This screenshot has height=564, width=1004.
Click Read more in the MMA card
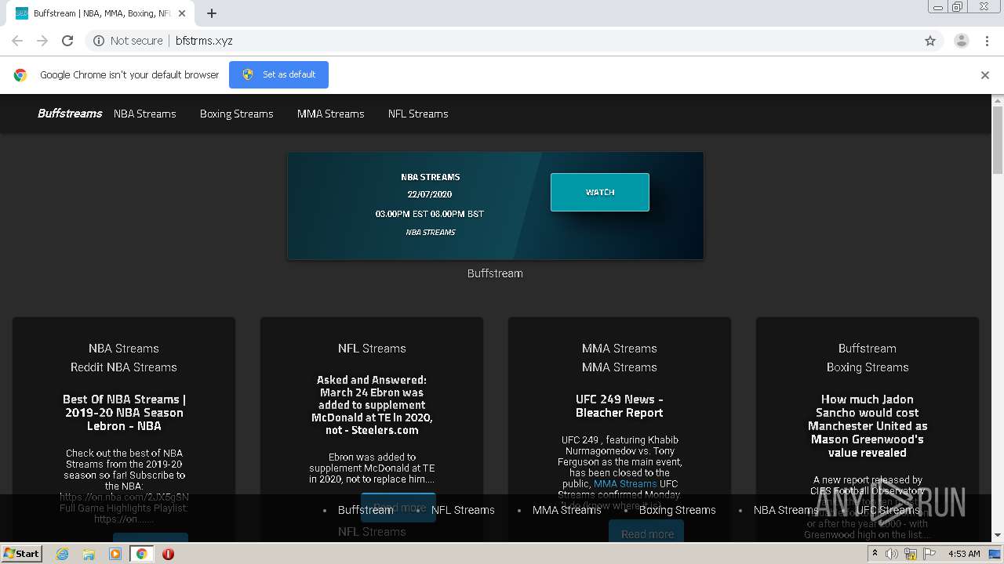point(647,534)
